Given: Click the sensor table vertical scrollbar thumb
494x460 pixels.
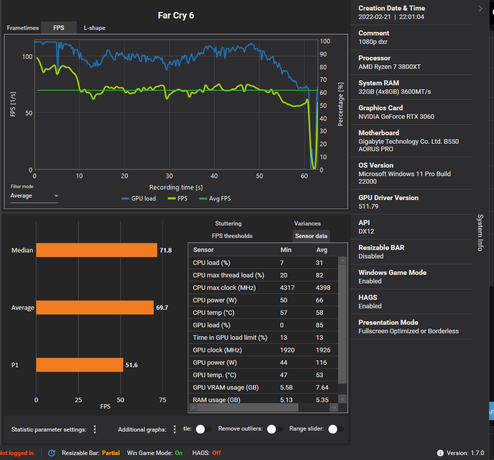Looking at the screenshot, I should click(343, 324).
